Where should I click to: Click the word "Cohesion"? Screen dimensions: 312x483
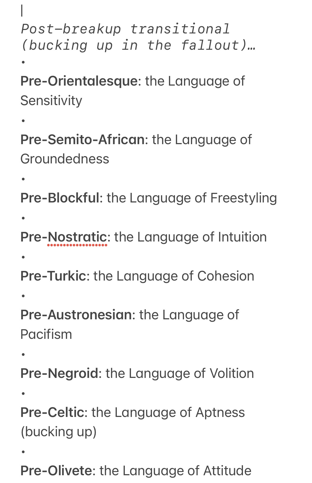pos(226,276)
